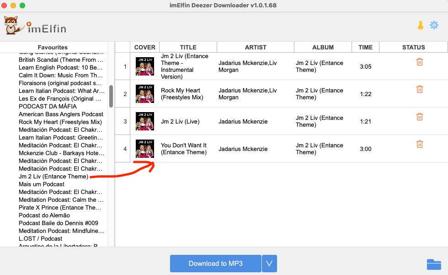The image size is (448, 275).
Task: Click artist Jadarius Mckenzie in row 3
Action: [243, 122]
